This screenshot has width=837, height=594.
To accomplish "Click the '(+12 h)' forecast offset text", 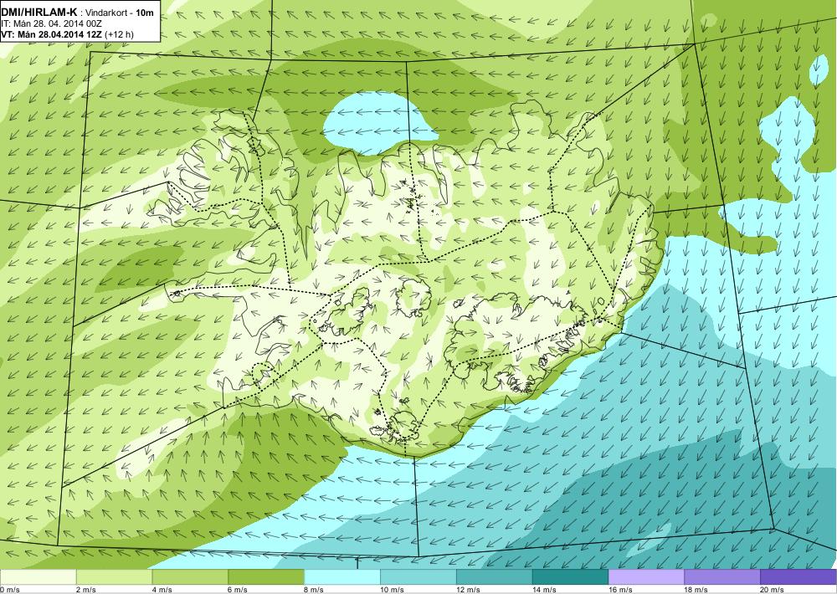I will pos(120,34).
